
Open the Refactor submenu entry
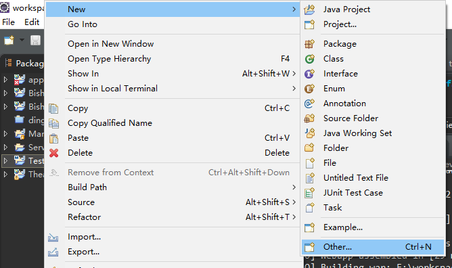coord(173,217)
